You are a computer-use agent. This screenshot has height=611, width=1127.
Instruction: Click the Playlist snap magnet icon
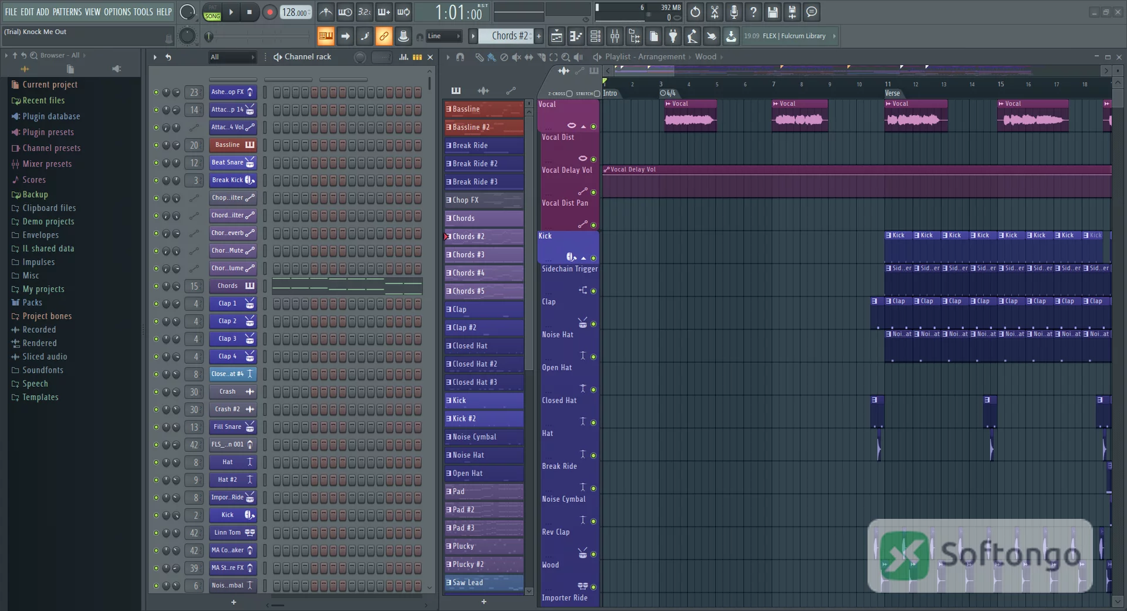click(460, 57)
